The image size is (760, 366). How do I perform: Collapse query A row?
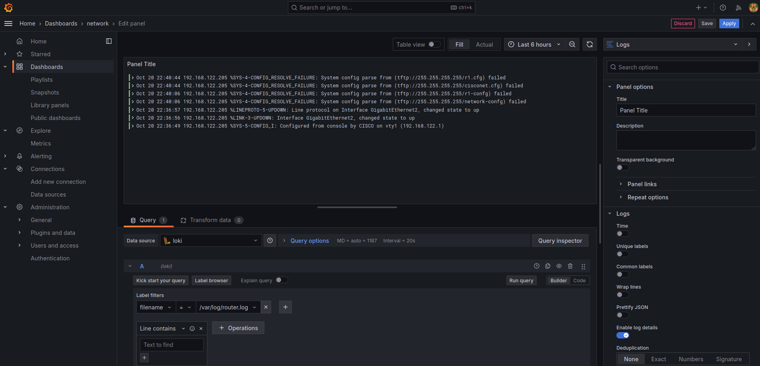(130, 266)
